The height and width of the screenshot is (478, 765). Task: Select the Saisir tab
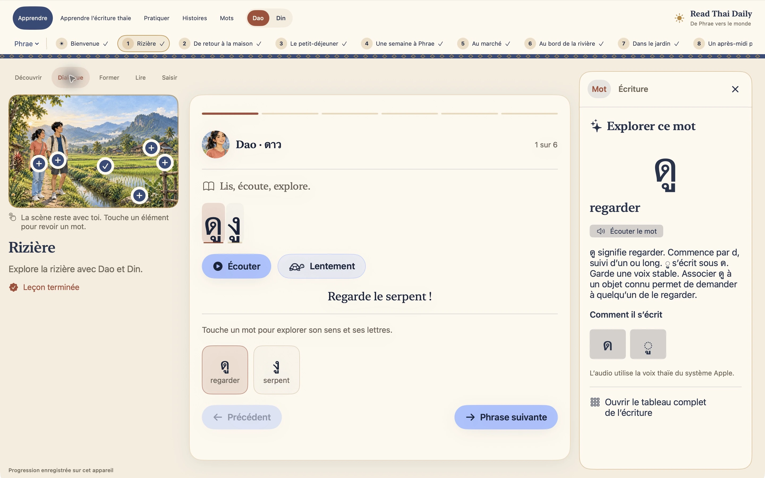[x=169, y=78]
